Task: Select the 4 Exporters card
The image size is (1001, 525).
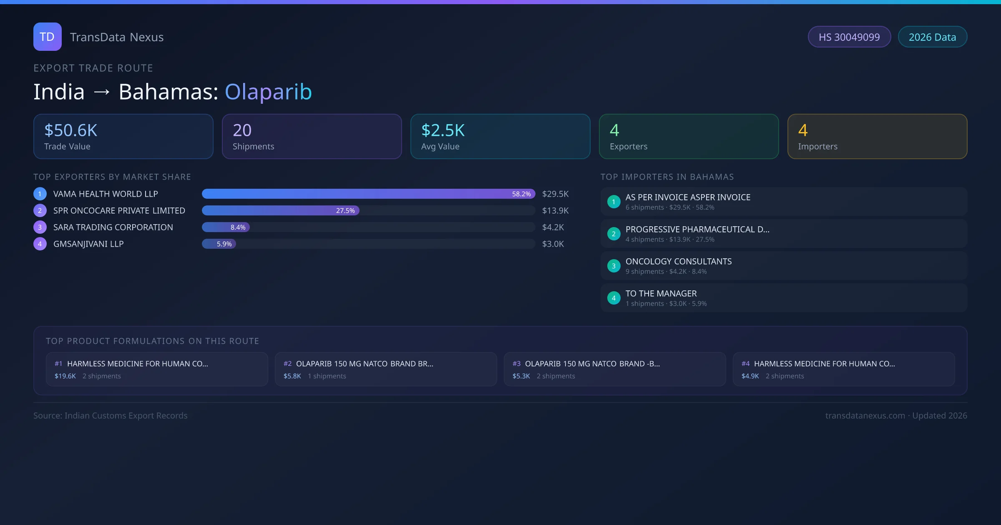Action: tap(689, 136)
